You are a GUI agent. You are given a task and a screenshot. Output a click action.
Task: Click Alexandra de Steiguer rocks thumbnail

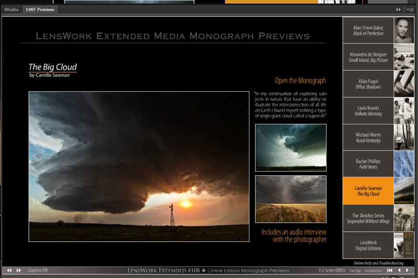pyautogui.click(x=404, y=57)
